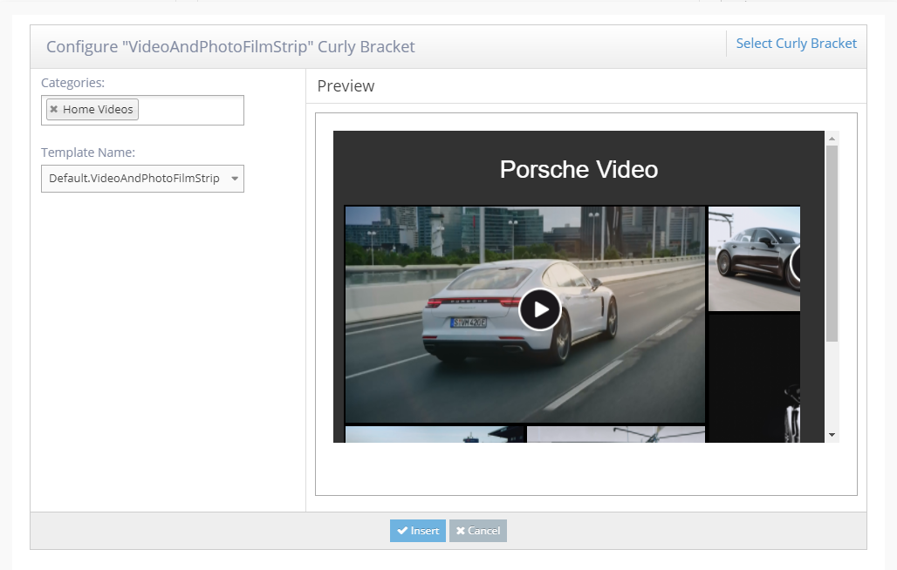Play the Porsche video using the play button
This screenshot has width=897, height=570.
(x=539, y=309)
